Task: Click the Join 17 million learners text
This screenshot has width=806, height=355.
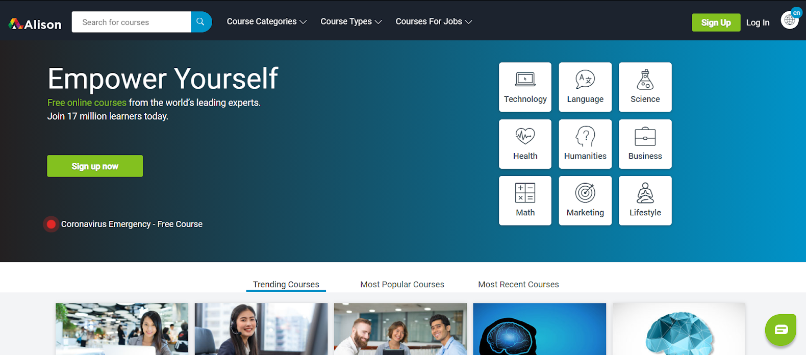Action: [x=108, y=116]
